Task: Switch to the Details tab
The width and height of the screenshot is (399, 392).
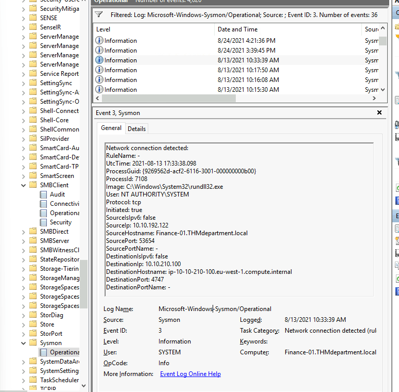Action: (x=136, y=129)
